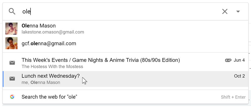Select Search the web for "ole"
Image resolution: width=251 pixels, height=108 pixels.
[126, 97]
